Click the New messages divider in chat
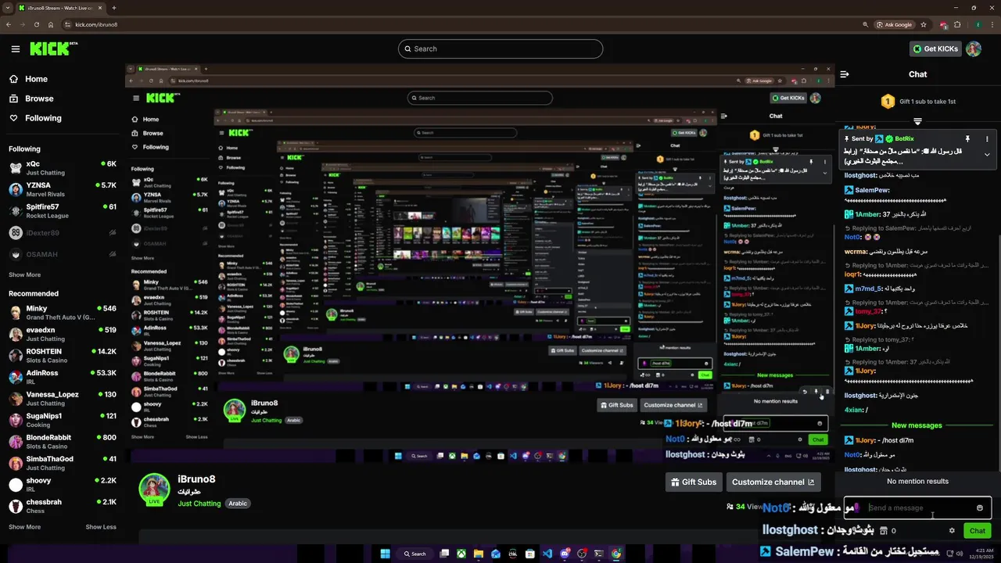This screenshot has width=1001, height=563. tap(917, 425)
